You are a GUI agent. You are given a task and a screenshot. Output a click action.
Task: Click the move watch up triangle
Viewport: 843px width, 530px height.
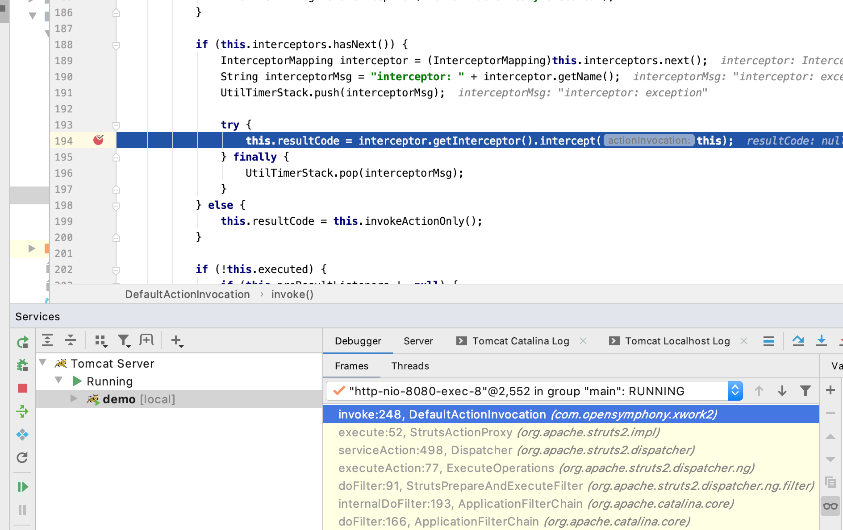coord(830,437)
